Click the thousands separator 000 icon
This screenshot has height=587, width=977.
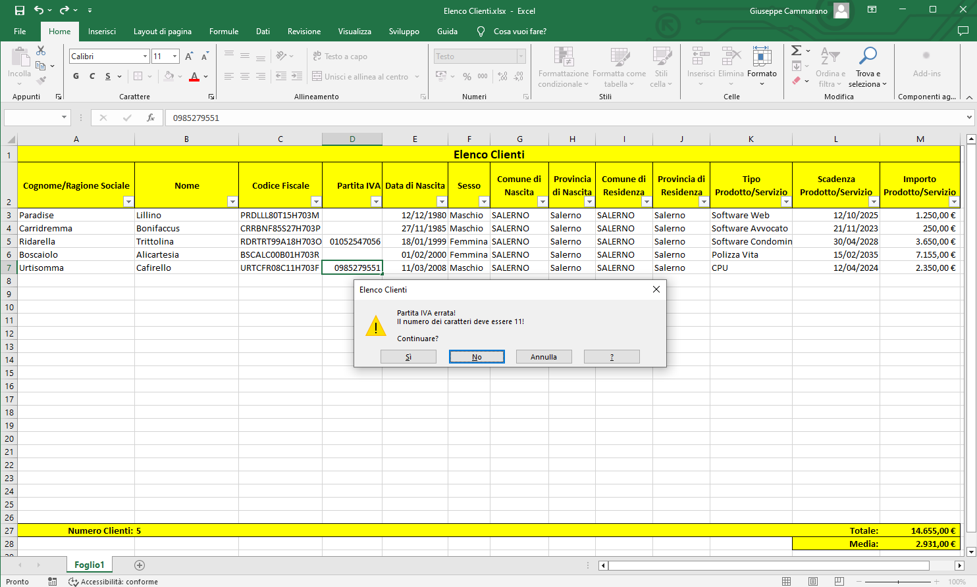483,76
